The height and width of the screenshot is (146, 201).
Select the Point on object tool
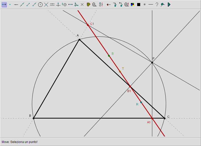pos(16,5)
